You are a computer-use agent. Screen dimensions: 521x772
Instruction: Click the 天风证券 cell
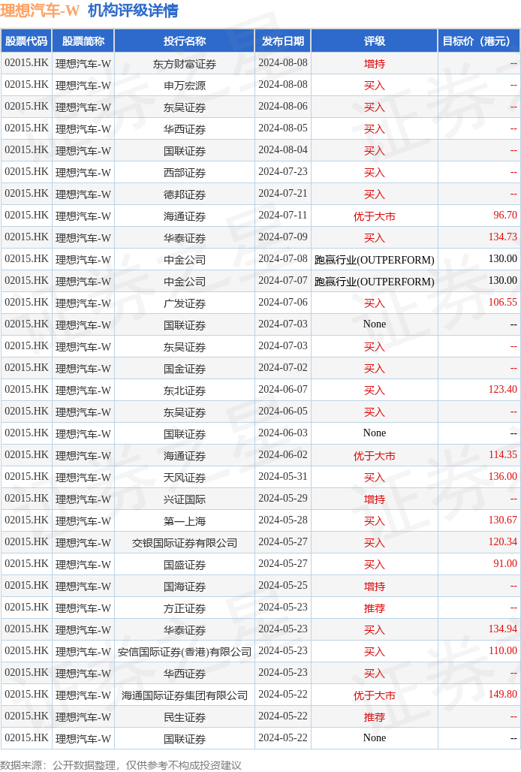tap(185, 478)
